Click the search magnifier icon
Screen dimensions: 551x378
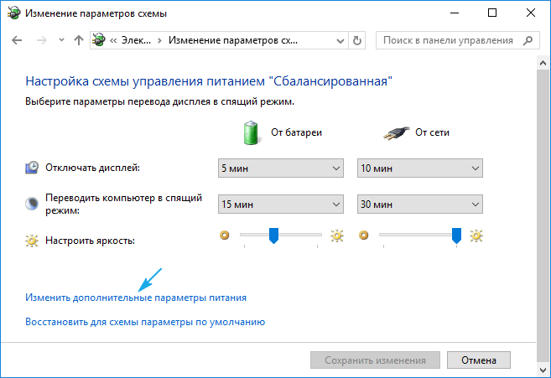(528, 40)
